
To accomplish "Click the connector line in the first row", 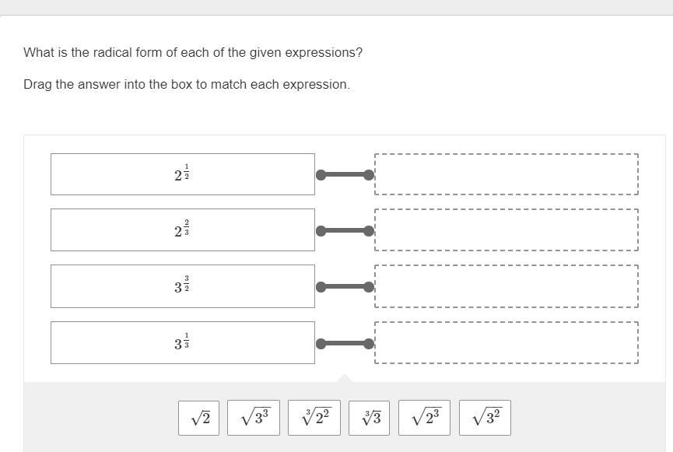I will (x=345, y=175).
